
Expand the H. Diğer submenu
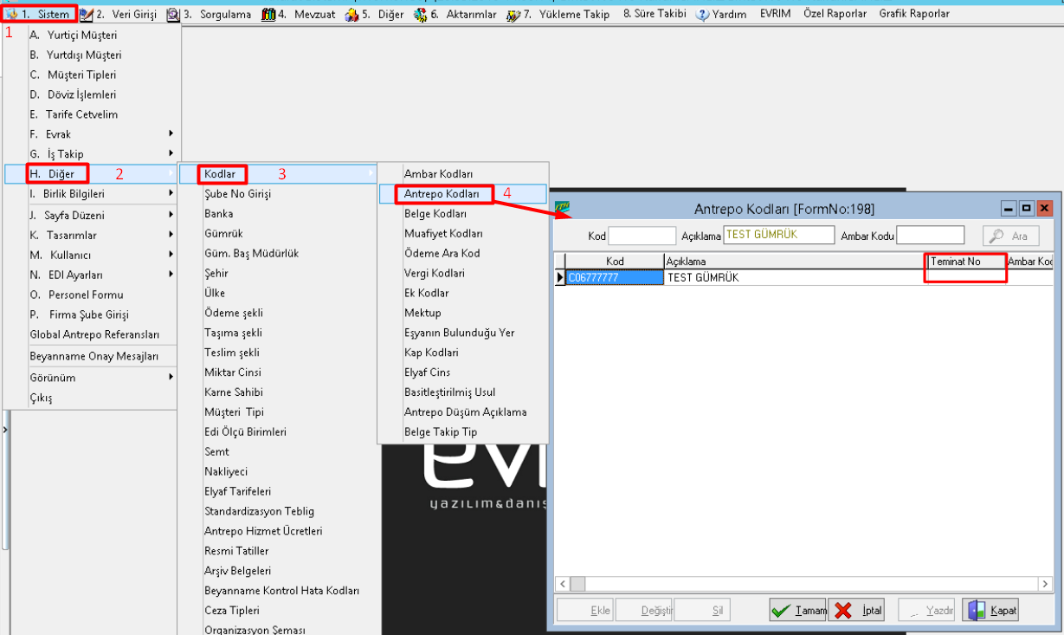[92, 174]
